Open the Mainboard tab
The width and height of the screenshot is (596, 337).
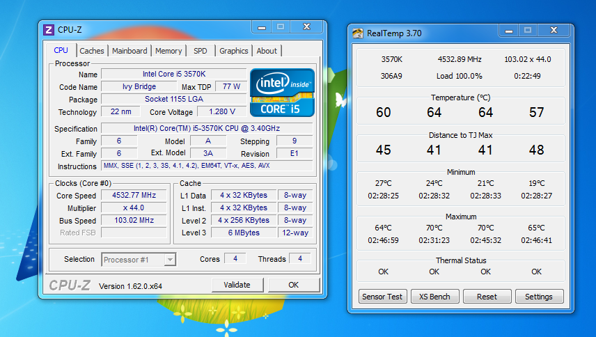[x=130, y=51]
